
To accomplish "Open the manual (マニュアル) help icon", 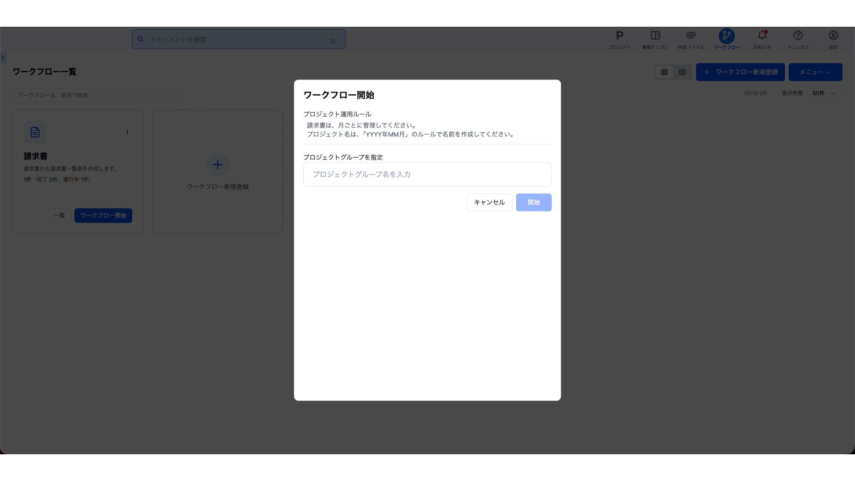I will tap(798, 36).
